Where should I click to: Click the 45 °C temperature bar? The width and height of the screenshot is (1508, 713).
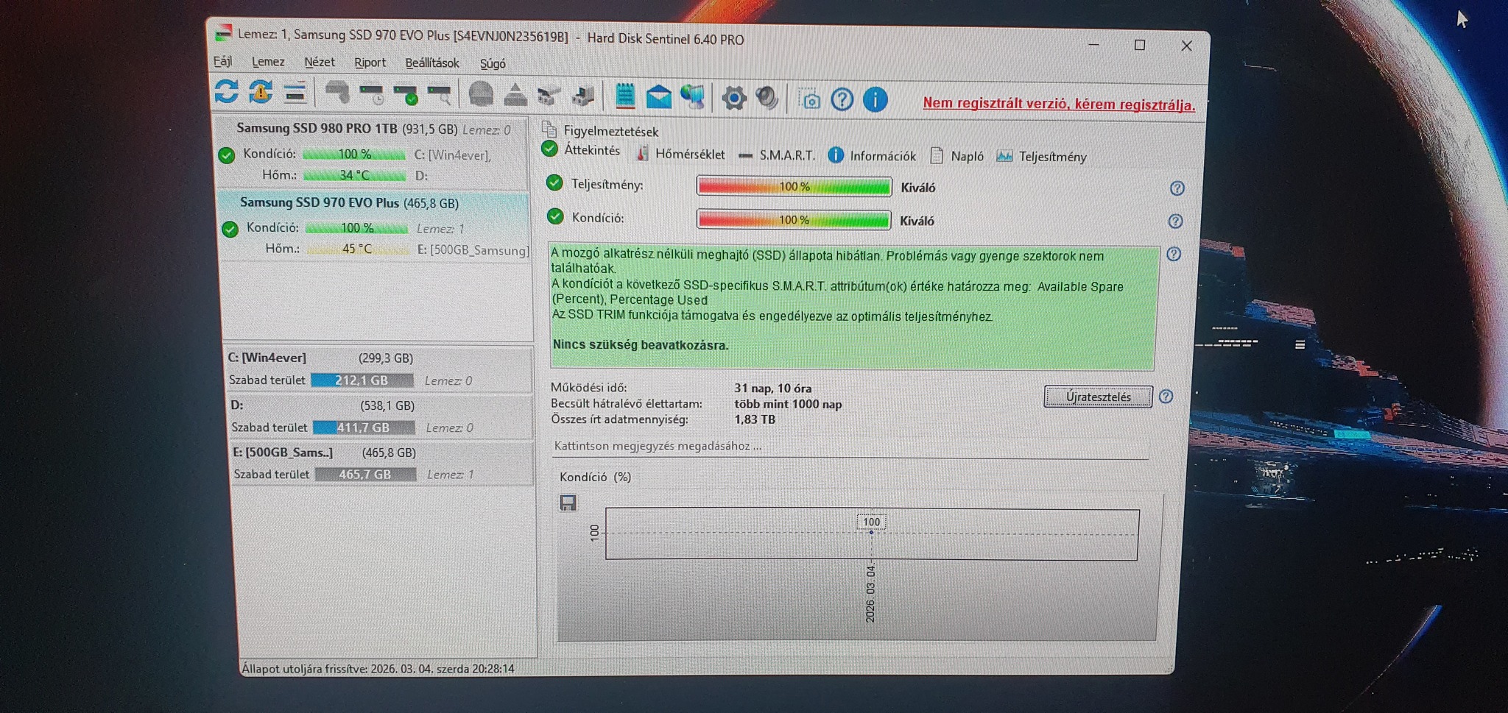pyautogui.click(x=358, y=249)
